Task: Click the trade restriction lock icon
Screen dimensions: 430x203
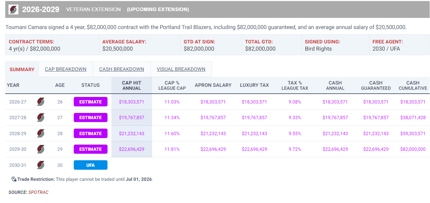Action: coord(14,179)
